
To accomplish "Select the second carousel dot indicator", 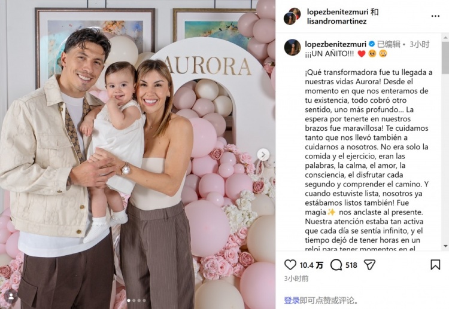I will point(134,301).
